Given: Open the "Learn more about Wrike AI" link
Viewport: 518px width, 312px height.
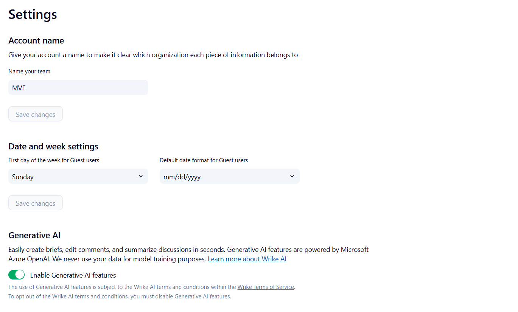Looking at the screenshot, I should [x=247, y=259].
